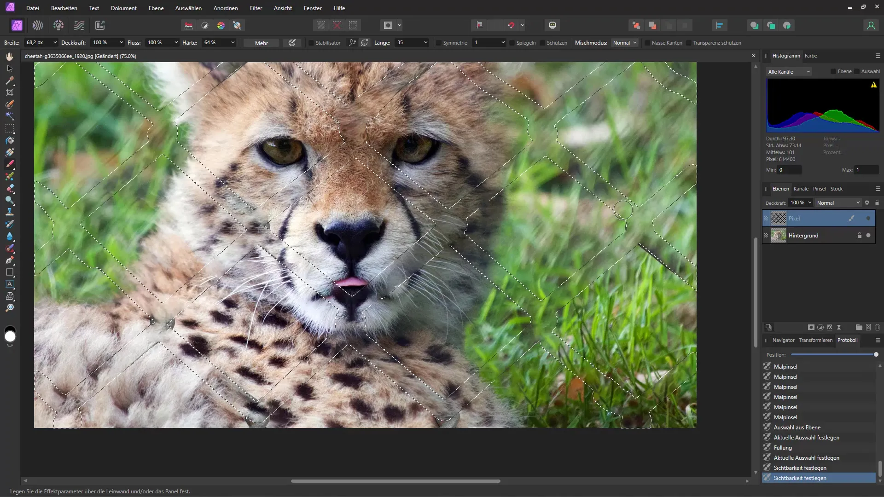Screen dimensions: 884x497
Task: Select the Erase Brush tool
Action: (10, 188)
